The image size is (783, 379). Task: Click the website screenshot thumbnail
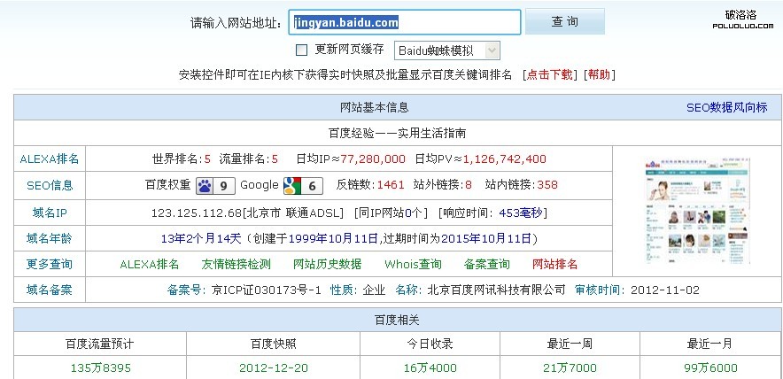(x=698, y=211)
